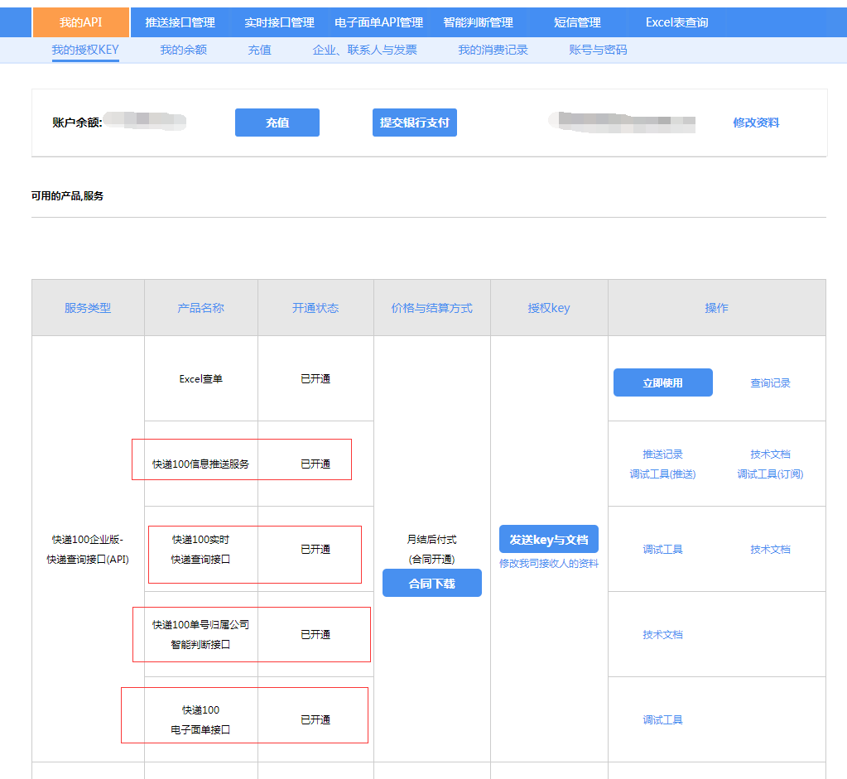This screenshot has height=779, width=847.
Task: Open 短信管理 tab
Action: point(577,22)
